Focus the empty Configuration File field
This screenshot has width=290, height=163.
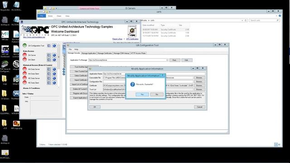pos(148,81)
